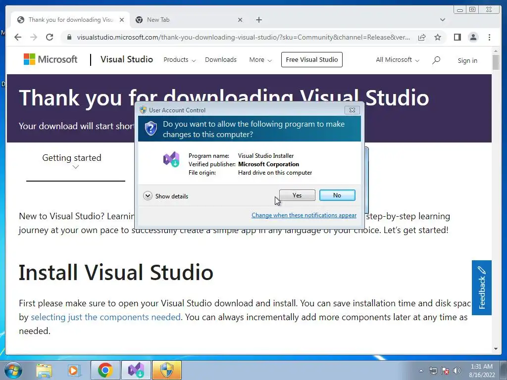Screen dimensions: 507x380
Task: Click the UAC shield taskbar icon
Action: pos(167,370)
